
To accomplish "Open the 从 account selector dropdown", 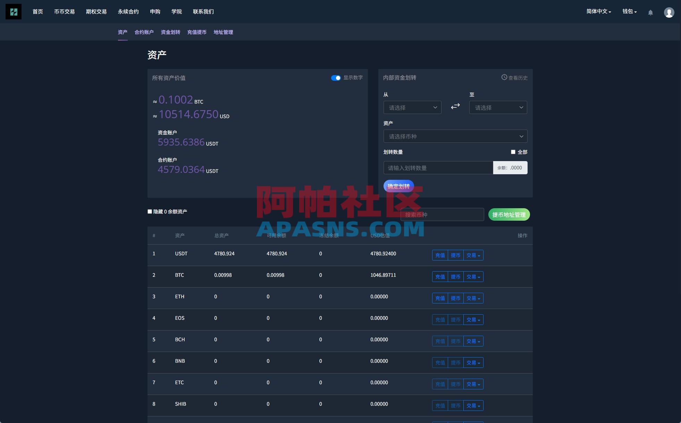I will pyautogui.click(x=412, y=107).
